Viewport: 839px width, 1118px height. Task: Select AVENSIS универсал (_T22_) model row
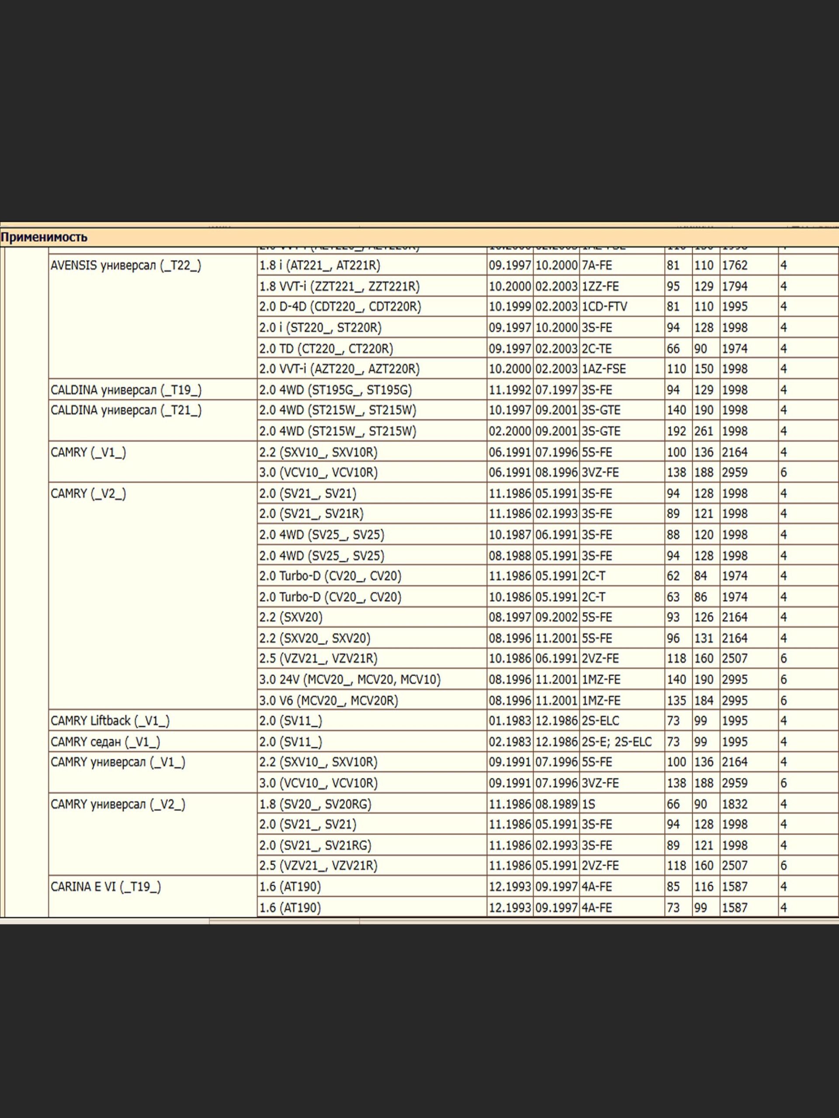(125, 266)
